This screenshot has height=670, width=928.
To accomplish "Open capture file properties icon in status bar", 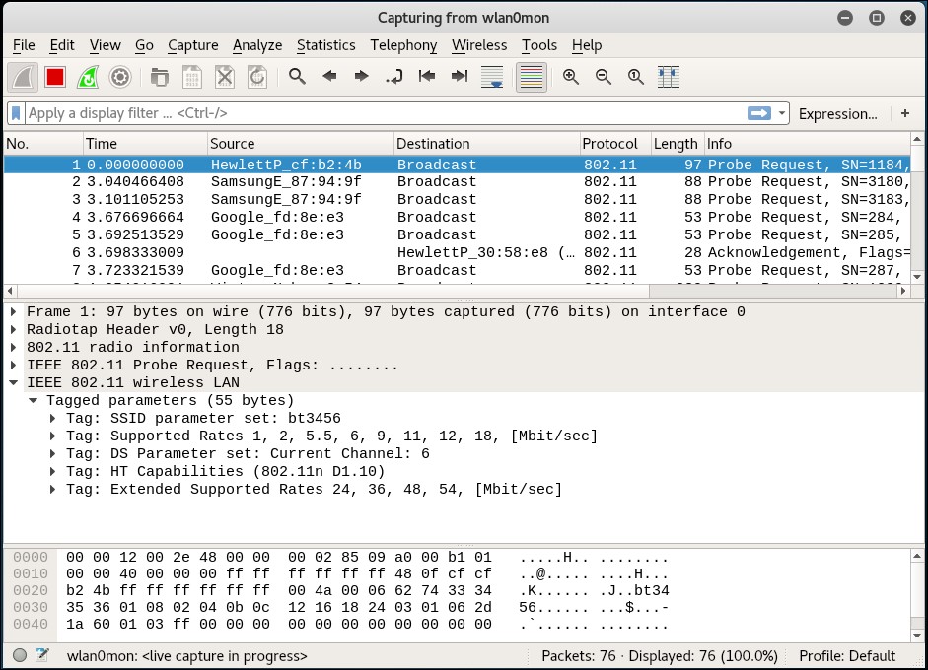I will point(42,655).
